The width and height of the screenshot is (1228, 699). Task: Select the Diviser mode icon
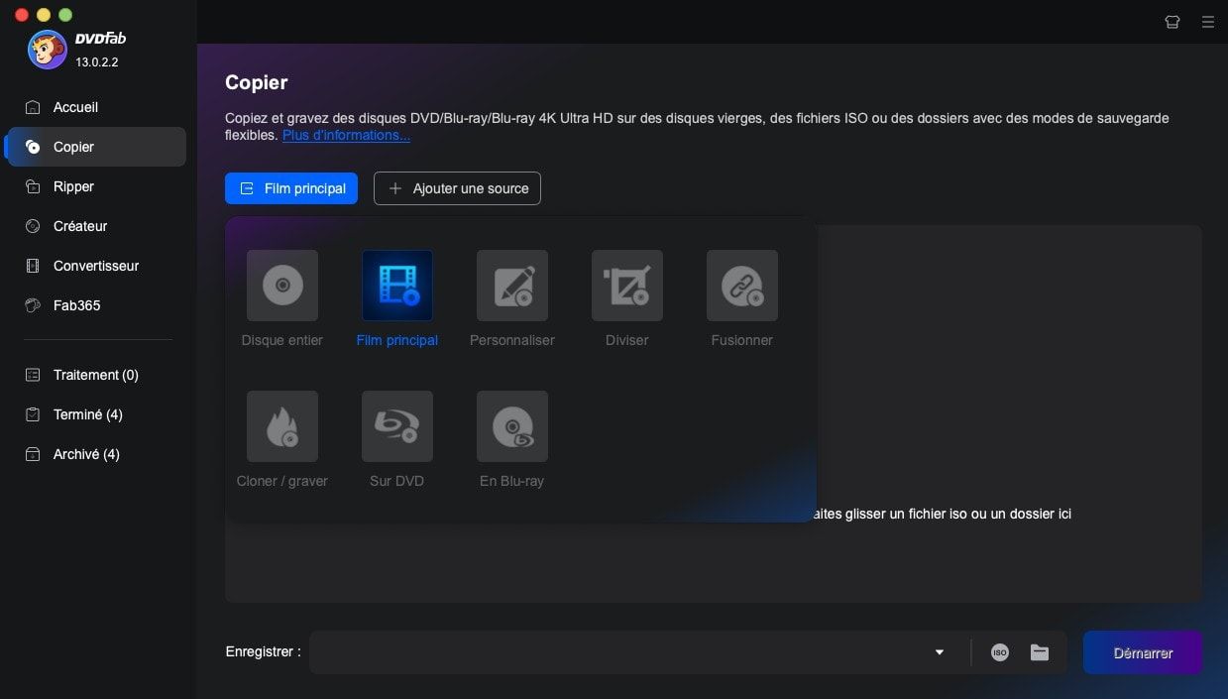(627, 286)
